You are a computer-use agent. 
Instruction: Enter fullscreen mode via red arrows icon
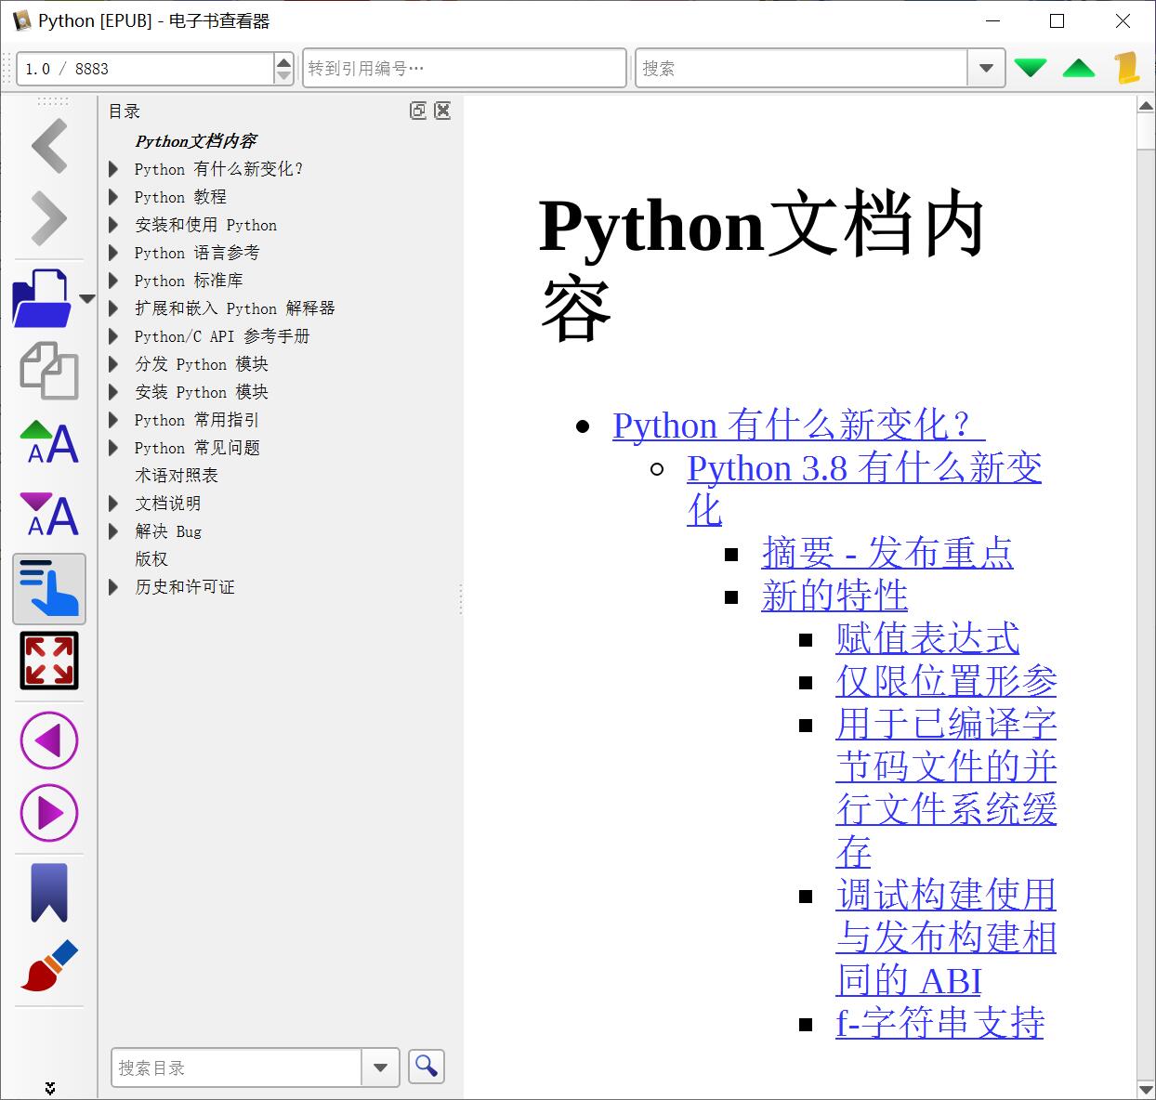[x=48, y=661]
